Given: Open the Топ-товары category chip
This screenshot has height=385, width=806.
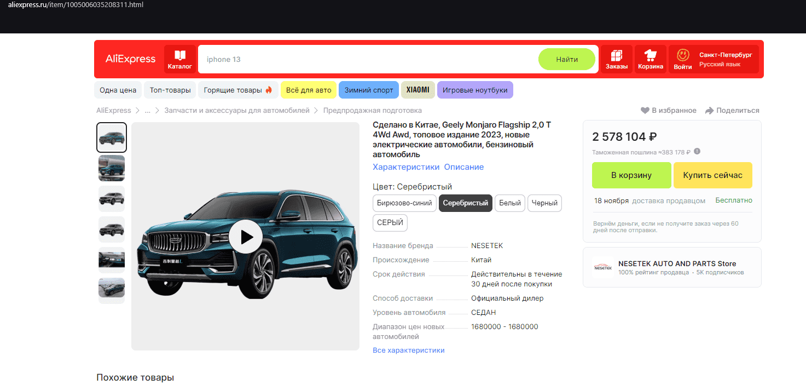Looking at the screenshot, I should tap(170, 90).
